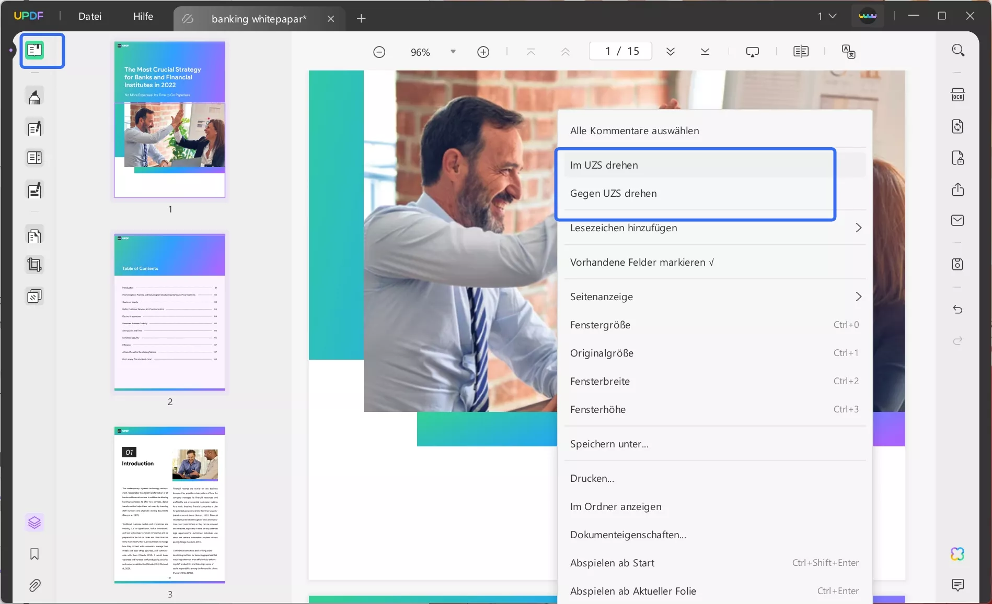Image resolution: width=992 pixels, height=604 pixels.
Task: Choose Drucken... from the menu
Action: [x=715, y=478]
